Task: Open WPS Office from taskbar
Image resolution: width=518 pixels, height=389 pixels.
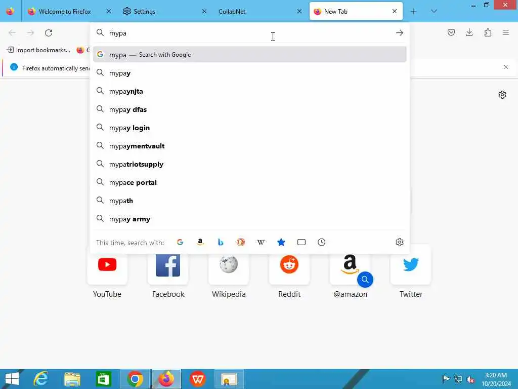Action: pos(198,379)
